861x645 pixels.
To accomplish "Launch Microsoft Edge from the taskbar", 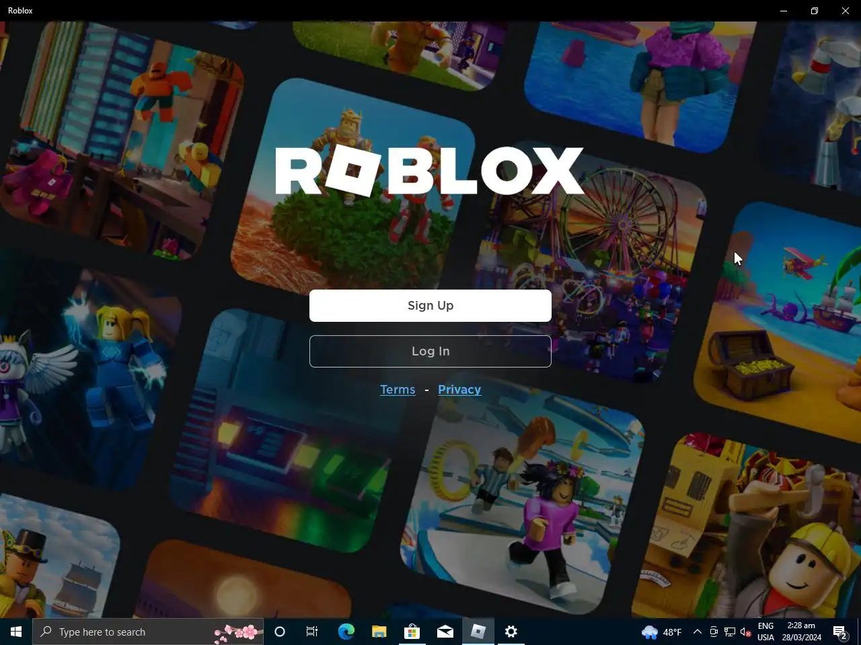I will point(346,632).
